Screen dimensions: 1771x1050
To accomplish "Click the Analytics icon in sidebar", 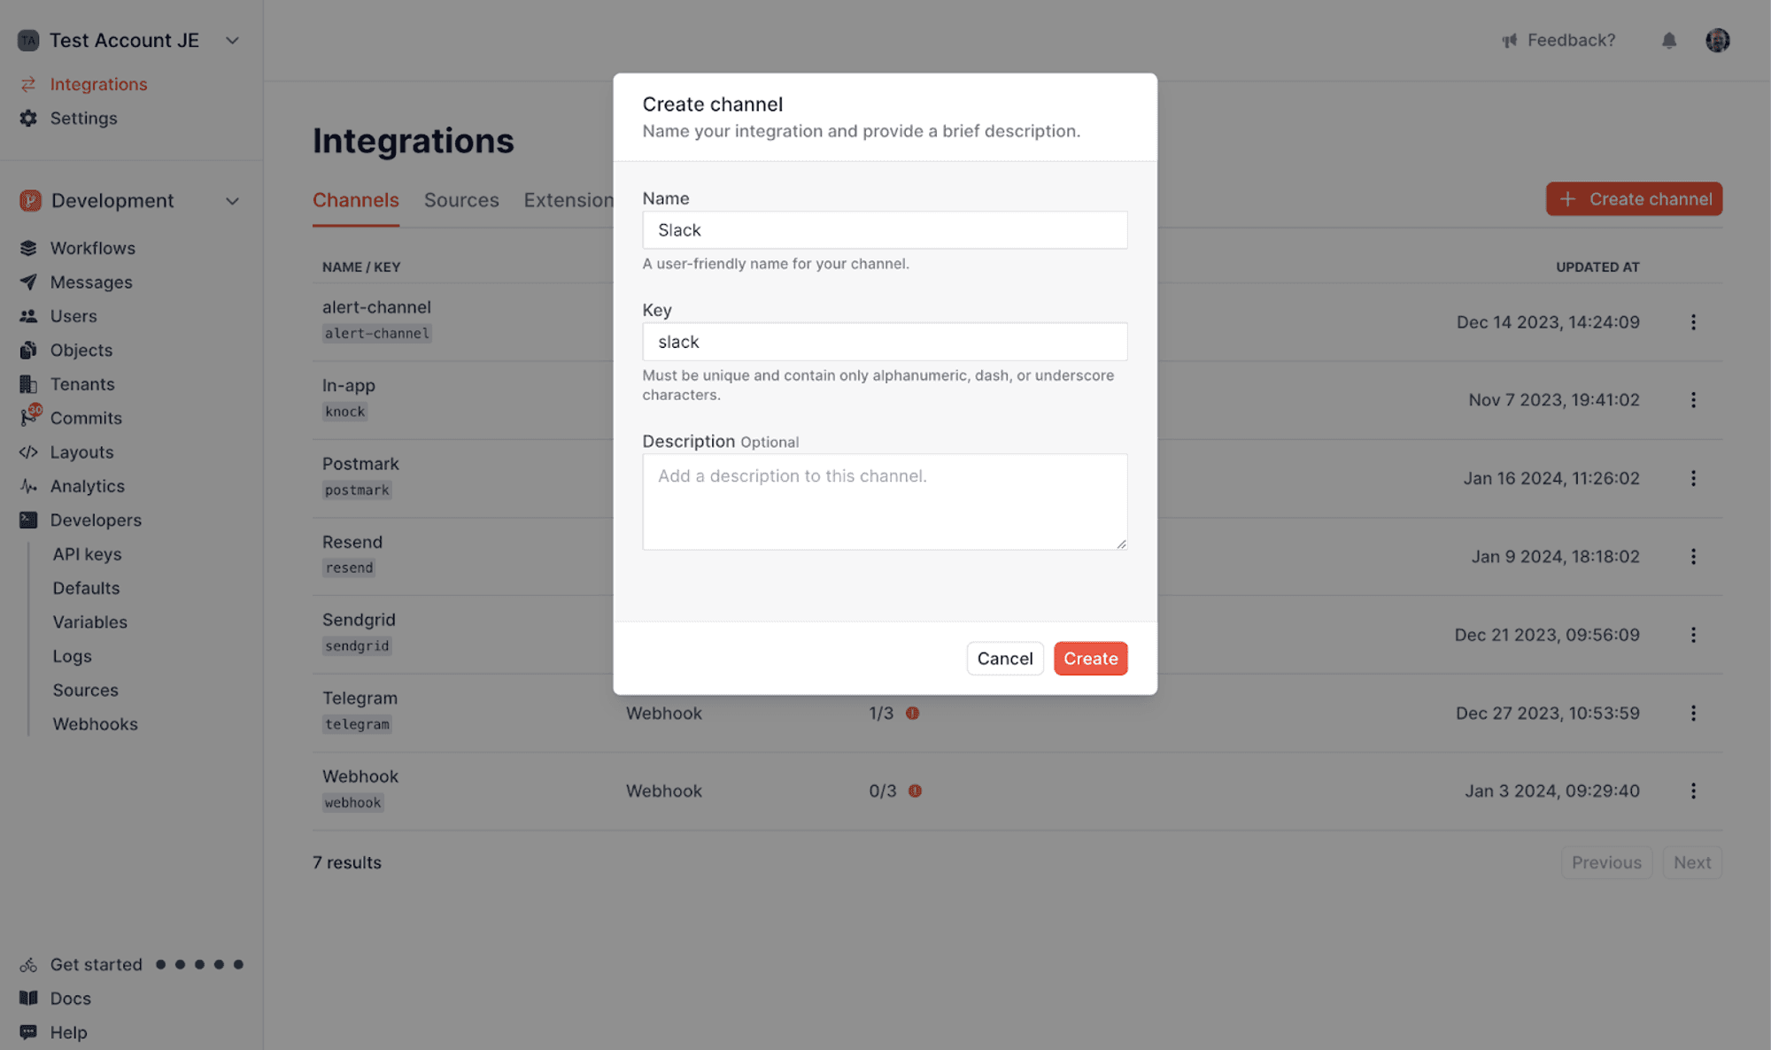I will 27,485.
